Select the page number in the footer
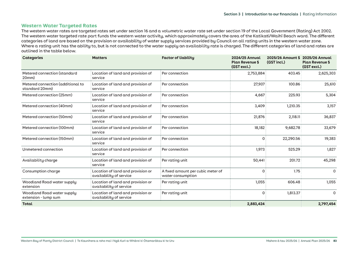Image resolution: width=358 pixels, height=255 pixels. [x=335, y=241]
